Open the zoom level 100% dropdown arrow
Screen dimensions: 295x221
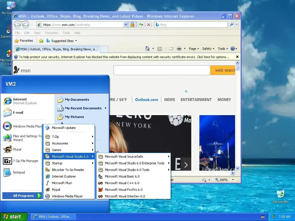233,180
